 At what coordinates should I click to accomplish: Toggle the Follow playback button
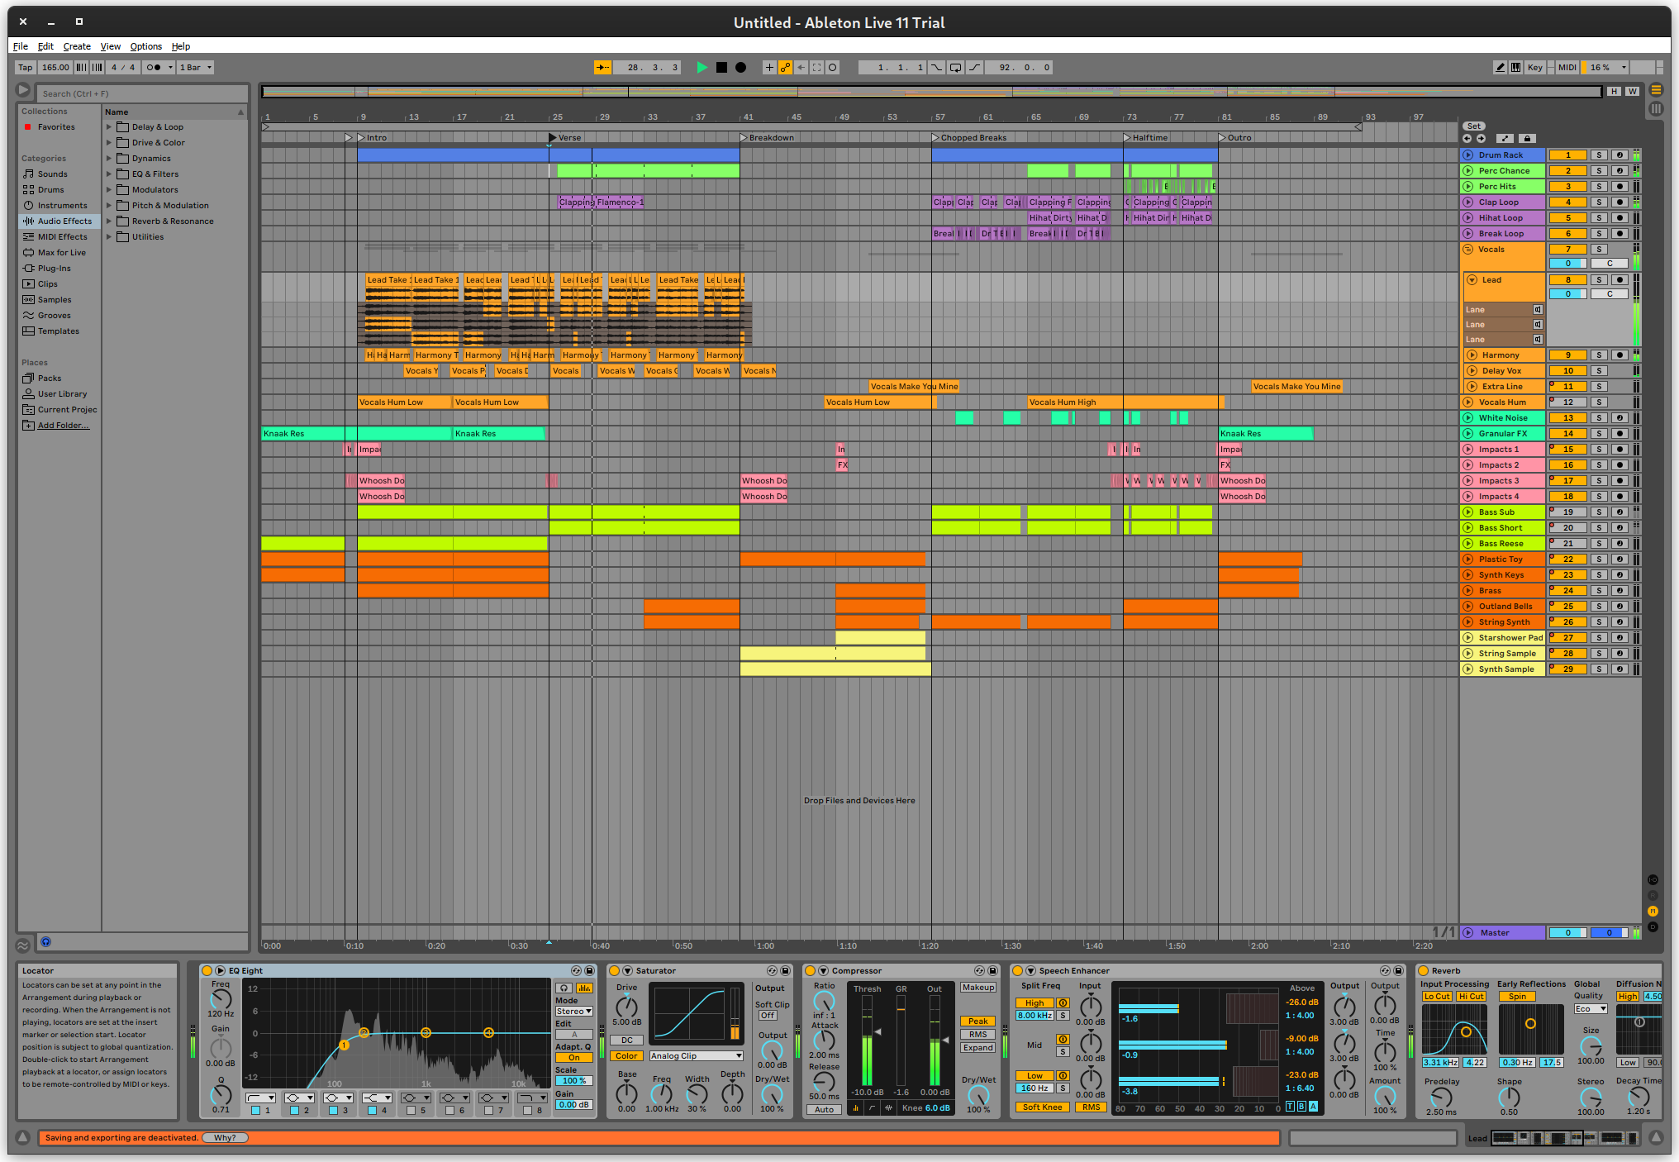(602, 68)
